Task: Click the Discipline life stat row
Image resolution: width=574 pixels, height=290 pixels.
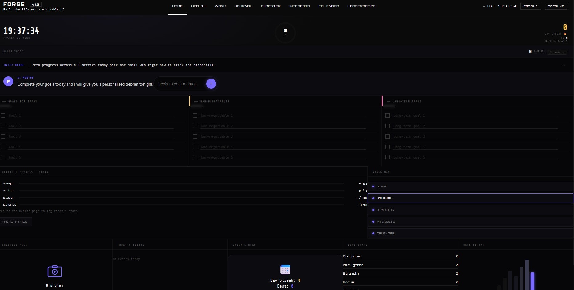Action: click(x=400, y=256)
